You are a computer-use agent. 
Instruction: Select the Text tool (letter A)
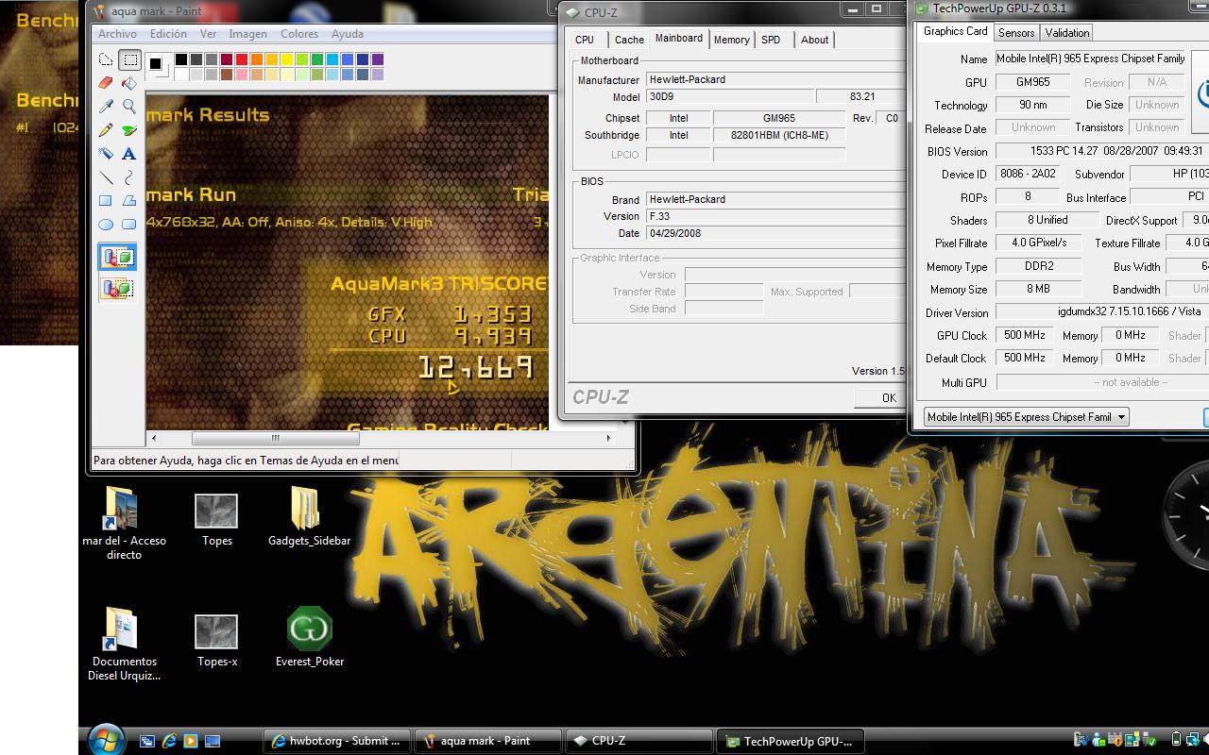[x=129, y=154]
